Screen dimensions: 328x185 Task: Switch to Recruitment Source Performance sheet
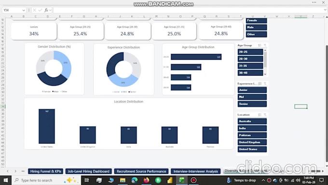tap(141, 172)
